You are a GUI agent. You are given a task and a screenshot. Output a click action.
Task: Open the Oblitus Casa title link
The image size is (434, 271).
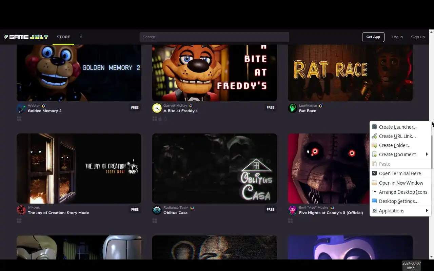tap(175, 213)
